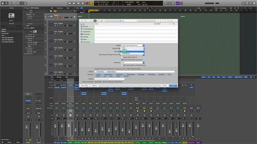Image resolution: width=257 pixels, height=144 pixels.
Task: Open the tracks area Functions menu
Action: (x=60, y=8)
